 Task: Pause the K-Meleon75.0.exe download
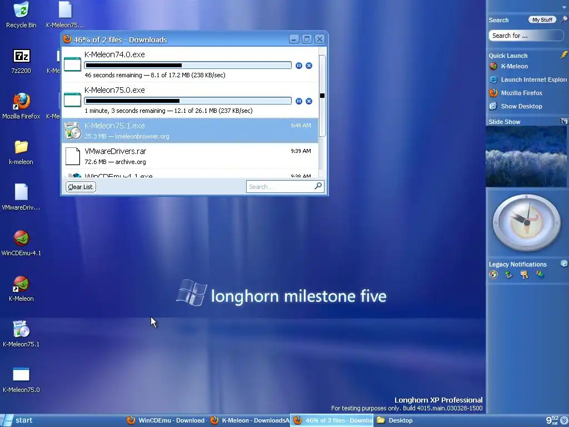[298, 101]
